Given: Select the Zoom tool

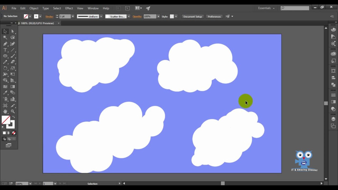Looking at the screenshot, I should (x=13, y=112).
